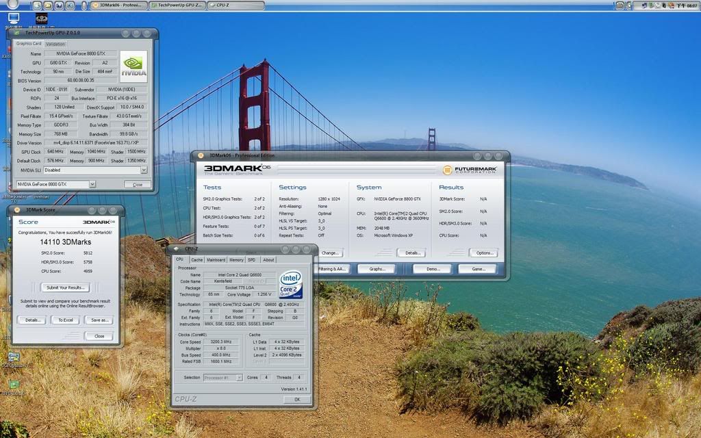Open Details in the 3DMark Score window

[32, 320]
